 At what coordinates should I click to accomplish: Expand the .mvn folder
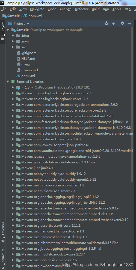click(13, 41)
